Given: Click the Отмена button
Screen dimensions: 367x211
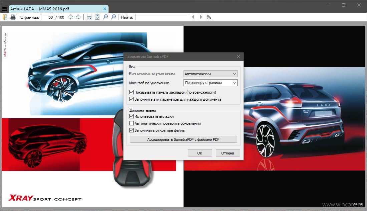Looking at the screenshot, I should (228, 153).
